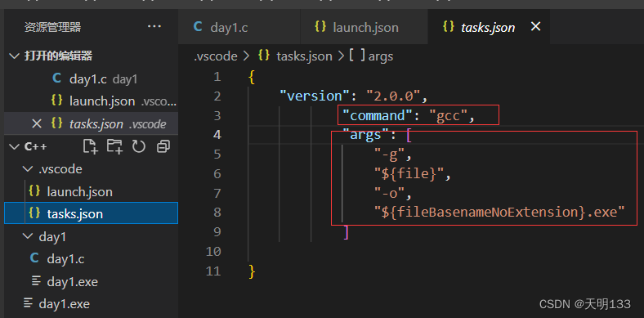Viewport: 644px width, 318px height.
Task: Place cursor on the "command" key
Action: pyautogui.click(x=378, y=116)
